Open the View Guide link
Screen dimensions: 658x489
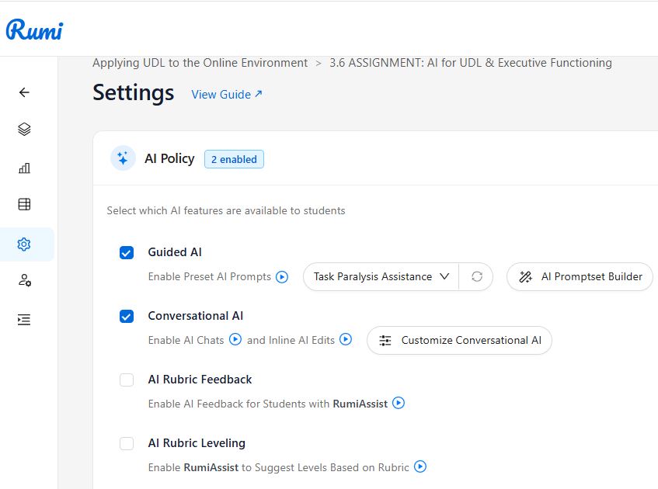(227, 95)
